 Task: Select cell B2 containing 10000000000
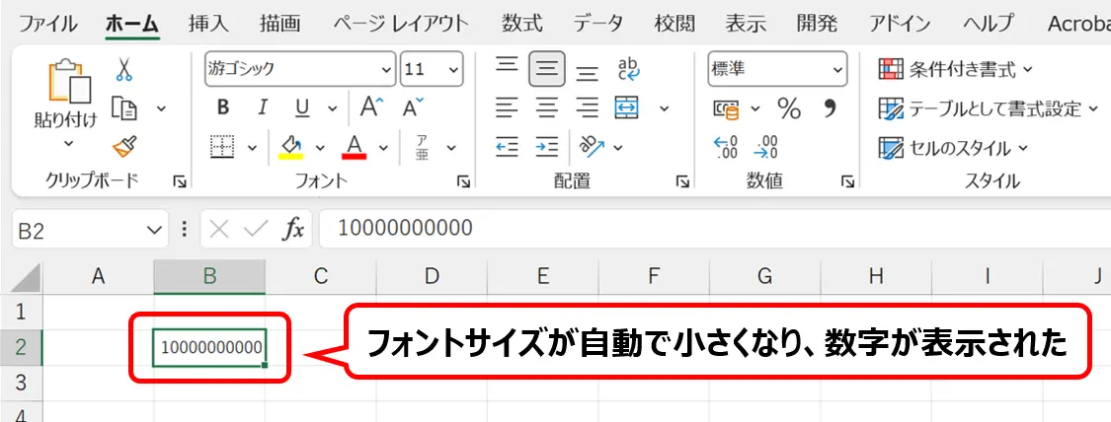pos(209,347)
